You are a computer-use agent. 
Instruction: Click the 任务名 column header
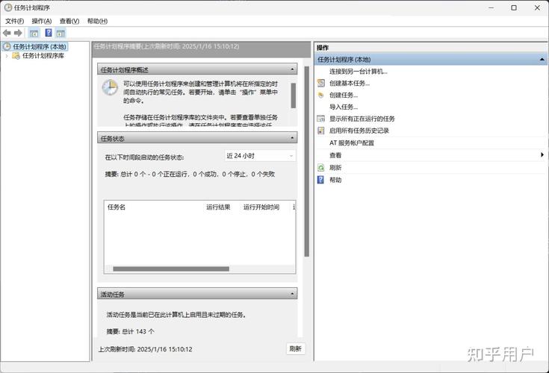117,207
